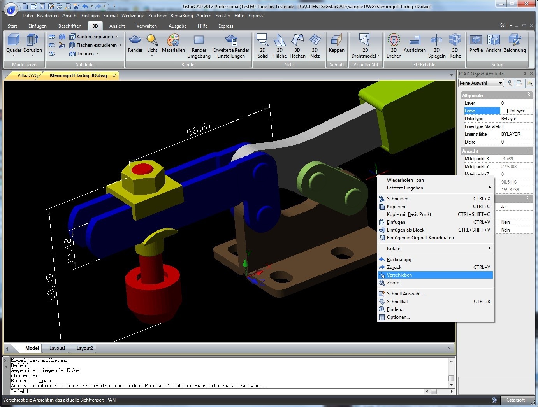Screen dimensions: 538x407
Task: Click the ByLayer color swatch box
Action: [x=505, y=111]
